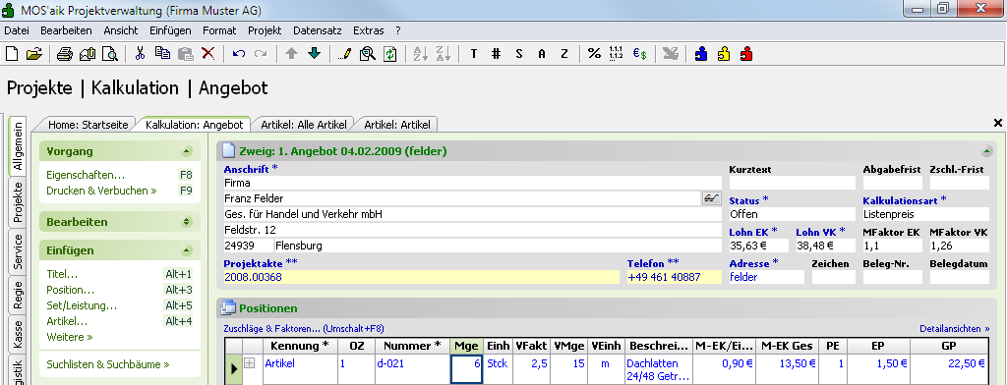Click the Print icon
Viewport: 1007px width, 385px height.
coord(65,54)
